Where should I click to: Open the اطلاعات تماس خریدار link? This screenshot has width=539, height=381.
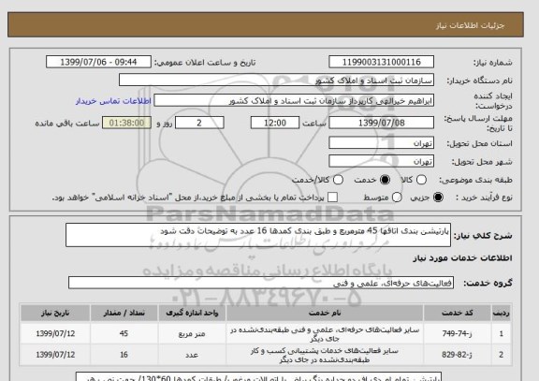click(113, 101)
